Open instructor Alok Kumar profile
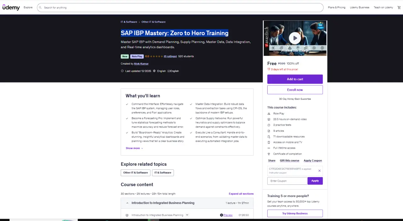Screen dimensions: 403x221 141,64
